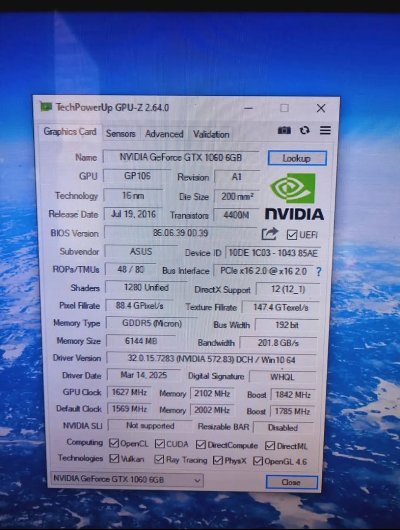
Task: Click the NVIDIA SLI field Not supported
Action: click(150, 426)
